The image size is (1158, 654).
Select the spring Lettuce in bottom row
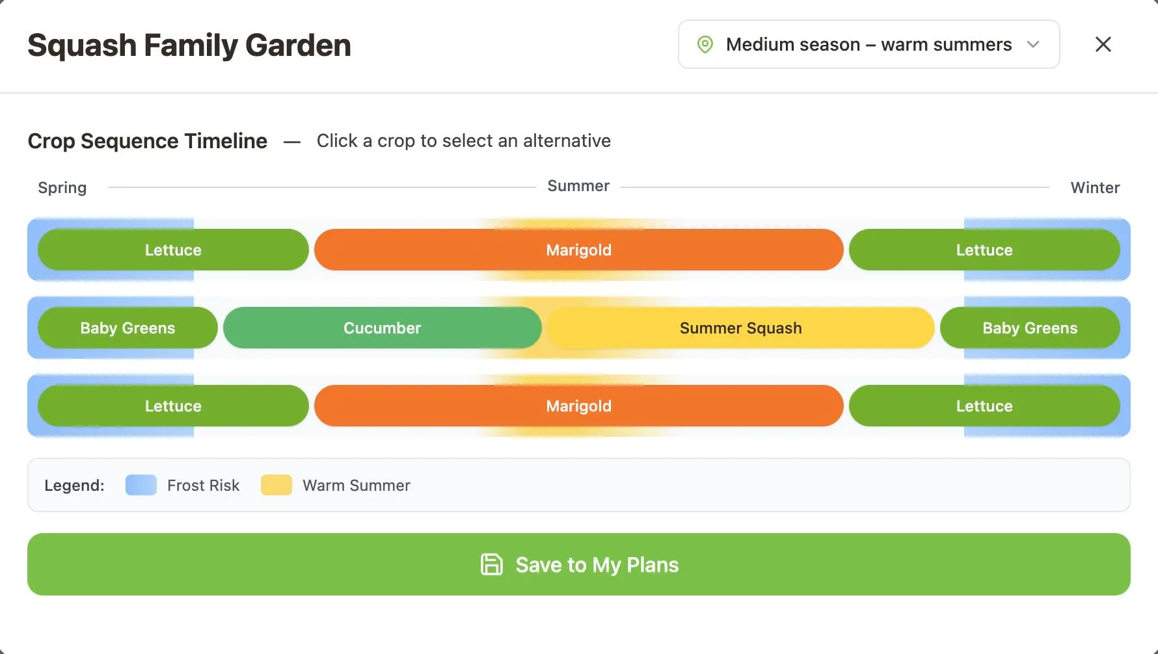pyautogui.click(x=173, y=406)
